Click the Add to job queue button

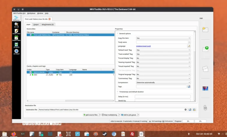pos(129,115)
